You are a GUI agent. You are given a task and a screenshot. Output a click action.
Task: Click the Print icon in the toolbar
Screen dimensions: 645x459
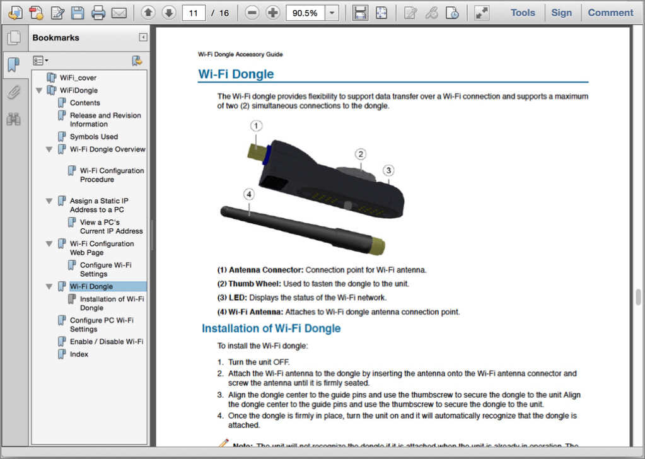pos(98,13)
